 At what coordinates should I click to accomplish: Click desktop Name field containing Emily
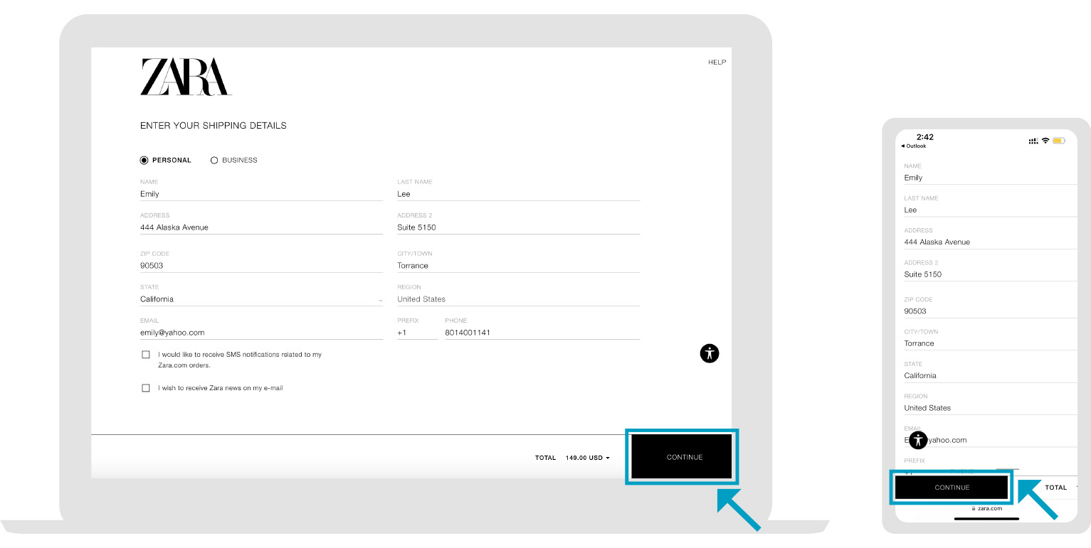point(262,194)
